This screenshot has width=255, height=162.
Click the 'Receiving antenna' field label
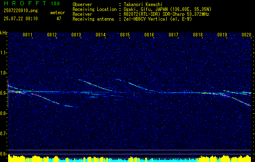(93, 19)
